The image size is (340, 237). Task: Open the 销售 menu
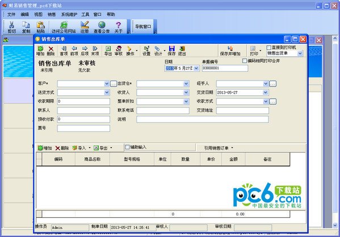pos(52,15)
